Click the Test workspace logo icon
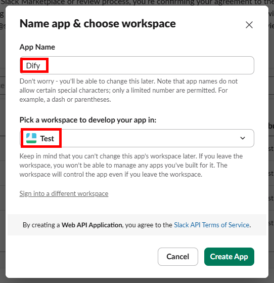 [x=31, y=138]
